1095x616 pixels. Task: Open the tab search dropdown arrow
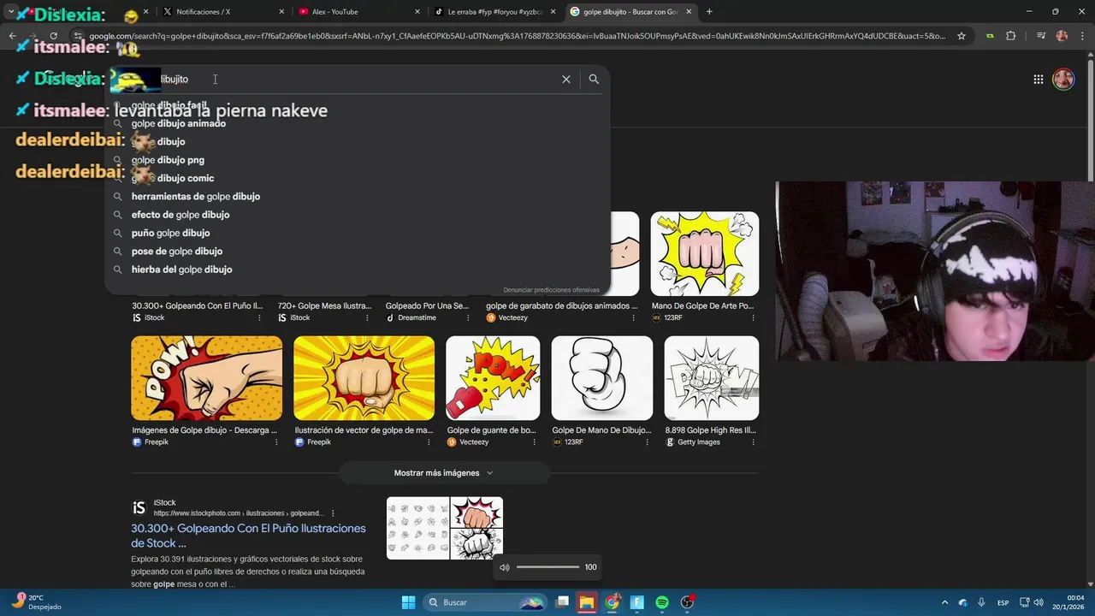(x=11, y=12)
